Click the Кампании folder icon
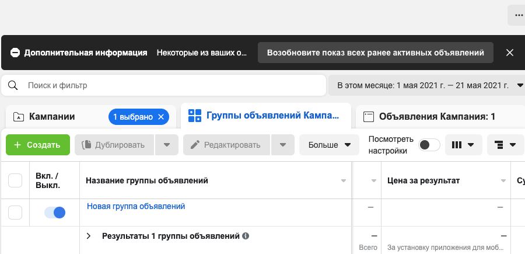The width and height of the screenshot is (525, 254). pyautogui.click(x=19, y=117)
